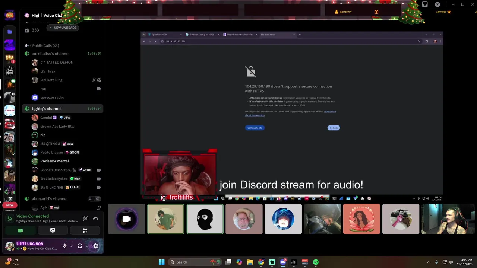Select the black mask avatar tile
Viewport: 477px width, 268px height.
click(x=205, y=219)
